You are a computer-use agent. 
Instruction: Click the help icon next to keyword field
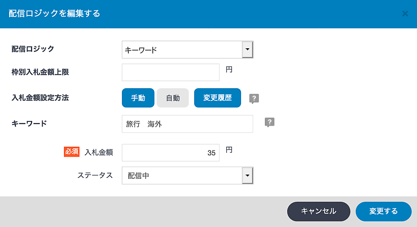(270, 123)
